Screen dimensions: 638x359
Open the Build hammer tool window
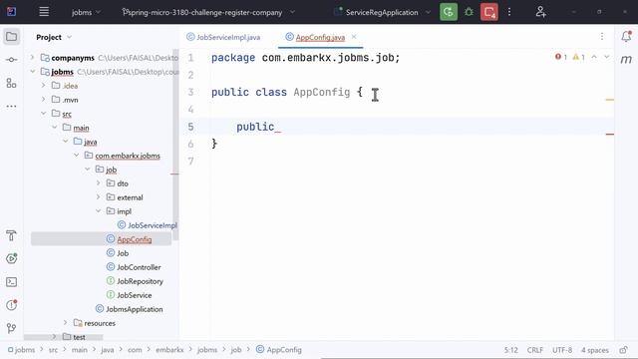[11, 235]
